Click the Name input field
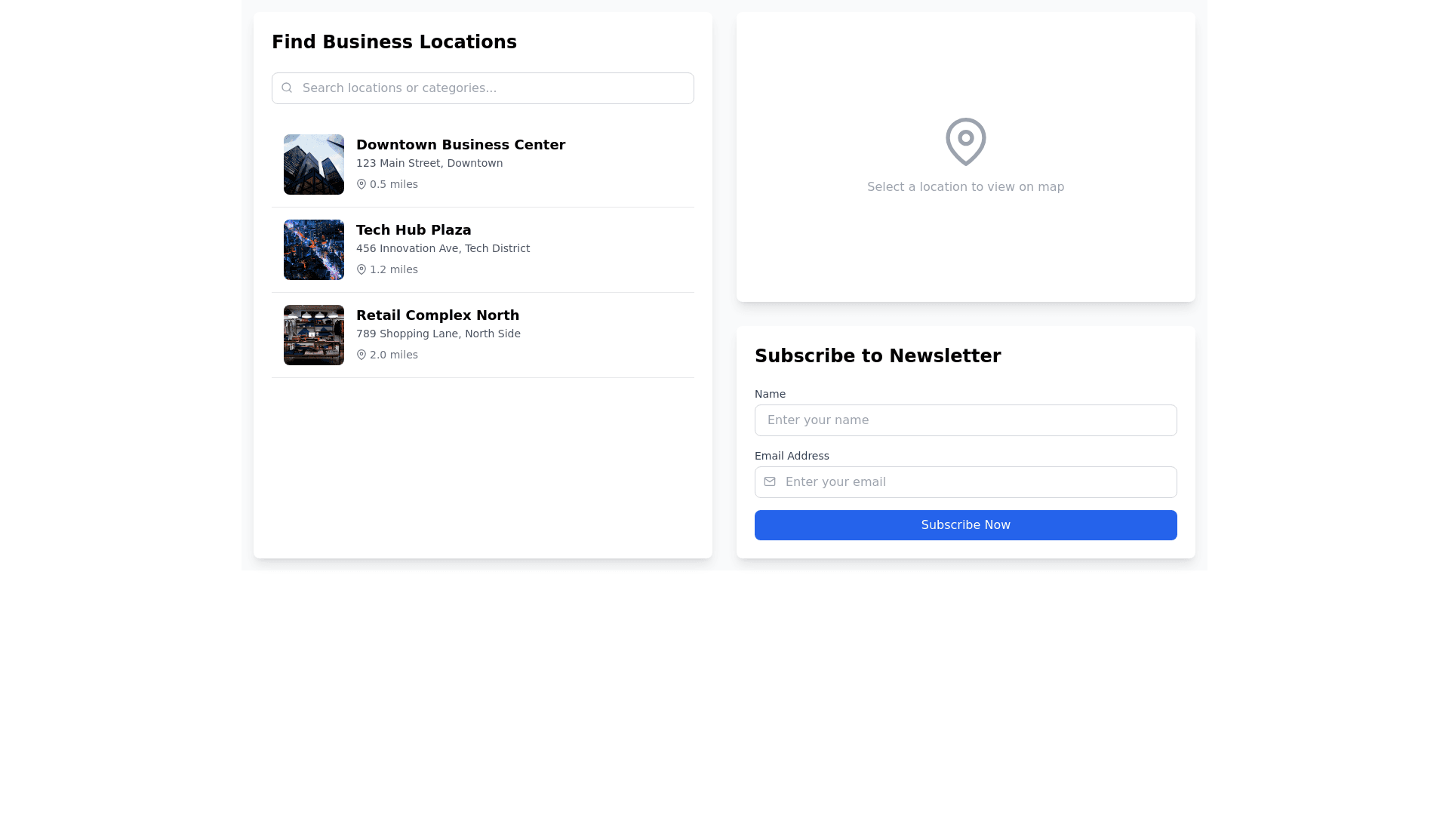This screenshot has width=1449, height=815. 965,420
